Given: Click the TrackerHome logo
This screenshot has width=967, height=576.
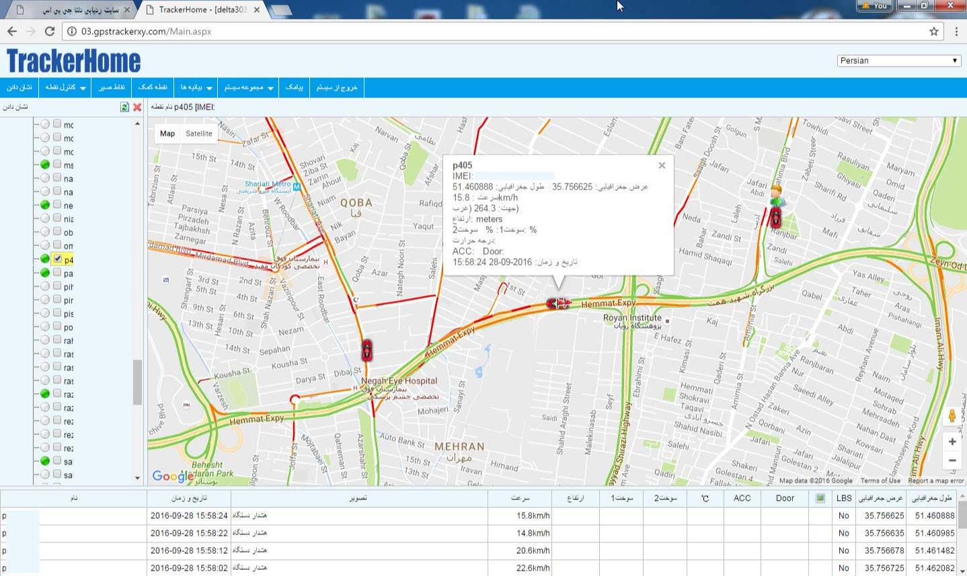Looking at the screenshot, I should coord(73,61).
